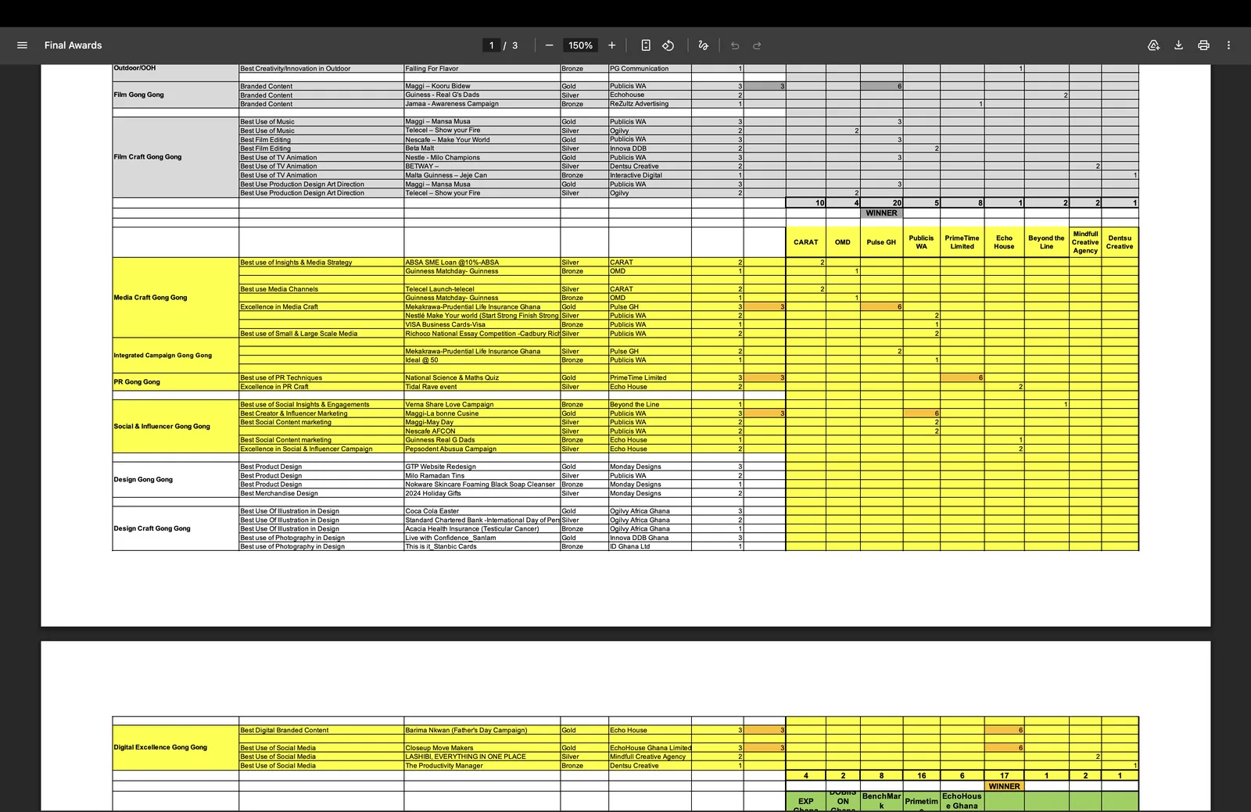Click the PrimeTime Limited column header
Screen dimensions: 1251x812
pyautogui.click(x=962, y=242)
